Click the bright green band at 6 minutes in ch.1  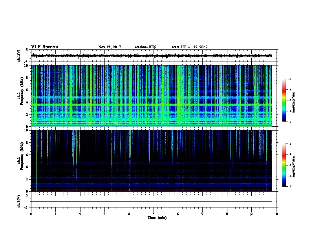click(x=179, y=96)
